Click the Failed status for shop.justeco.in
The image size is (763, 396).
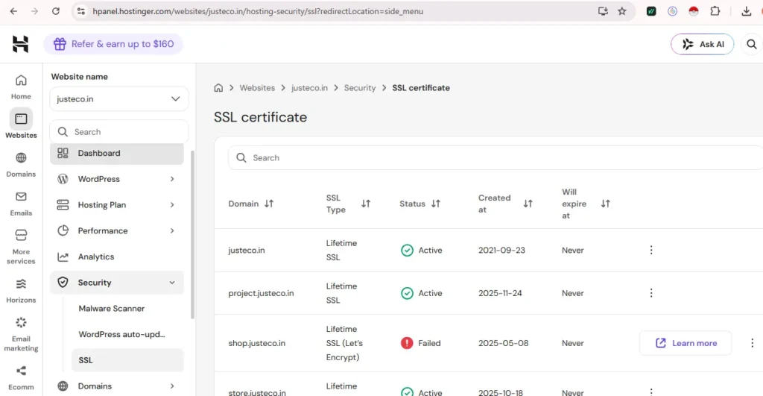click(421, 343)
